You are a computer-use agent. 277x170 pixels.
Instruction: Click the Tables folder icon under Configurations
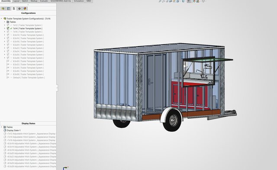click(8, 22)
